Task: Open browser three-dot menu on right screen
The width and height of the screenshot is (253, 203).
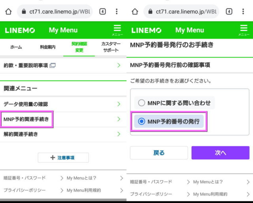Action: point(243,11)
